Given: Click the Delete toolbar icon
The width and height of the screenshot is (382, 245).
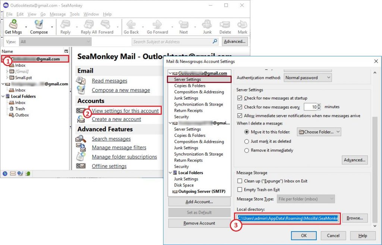Looking at the screenshot, I should pos(225,25).
